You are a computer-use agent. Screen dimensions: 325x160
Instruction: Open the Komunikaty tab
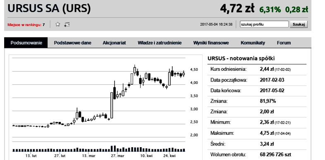coord(253,43)
